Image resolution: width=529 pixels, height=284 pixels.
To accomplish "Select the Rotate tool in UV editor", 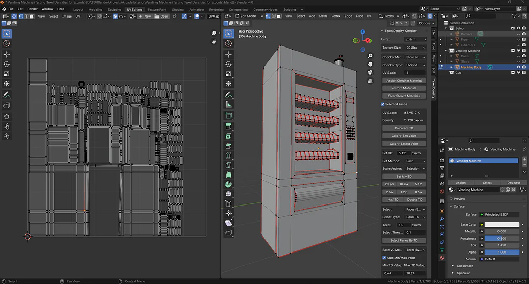I will click(x=6, y=64).
